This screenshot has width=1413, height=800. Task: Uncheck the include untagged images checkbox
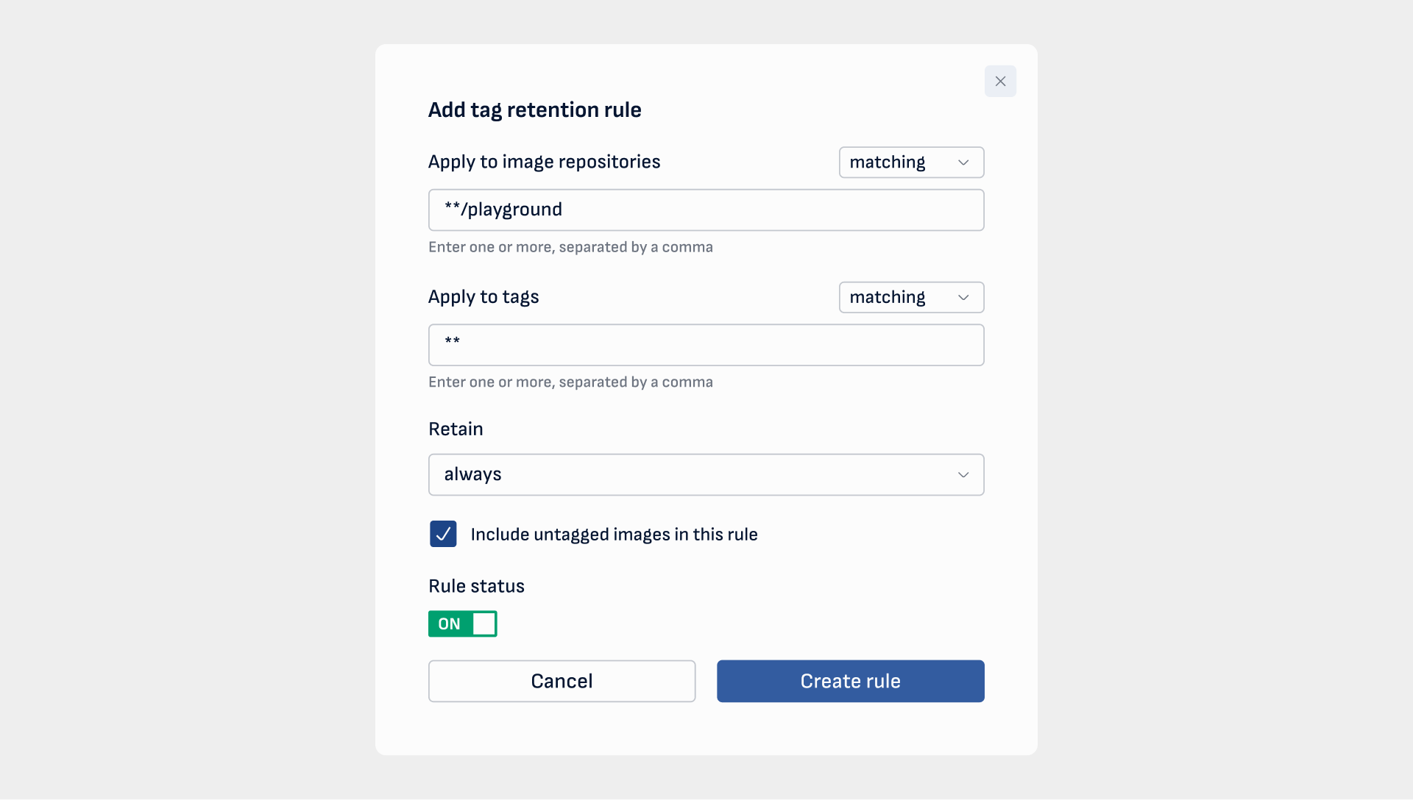click(443, 534)
